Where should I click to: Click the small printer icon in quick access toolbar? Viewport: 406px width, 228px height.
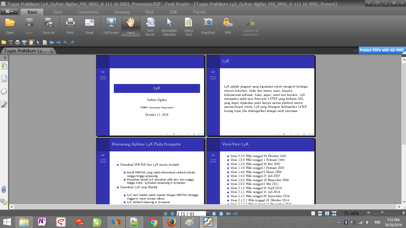[x=18, y=42]
